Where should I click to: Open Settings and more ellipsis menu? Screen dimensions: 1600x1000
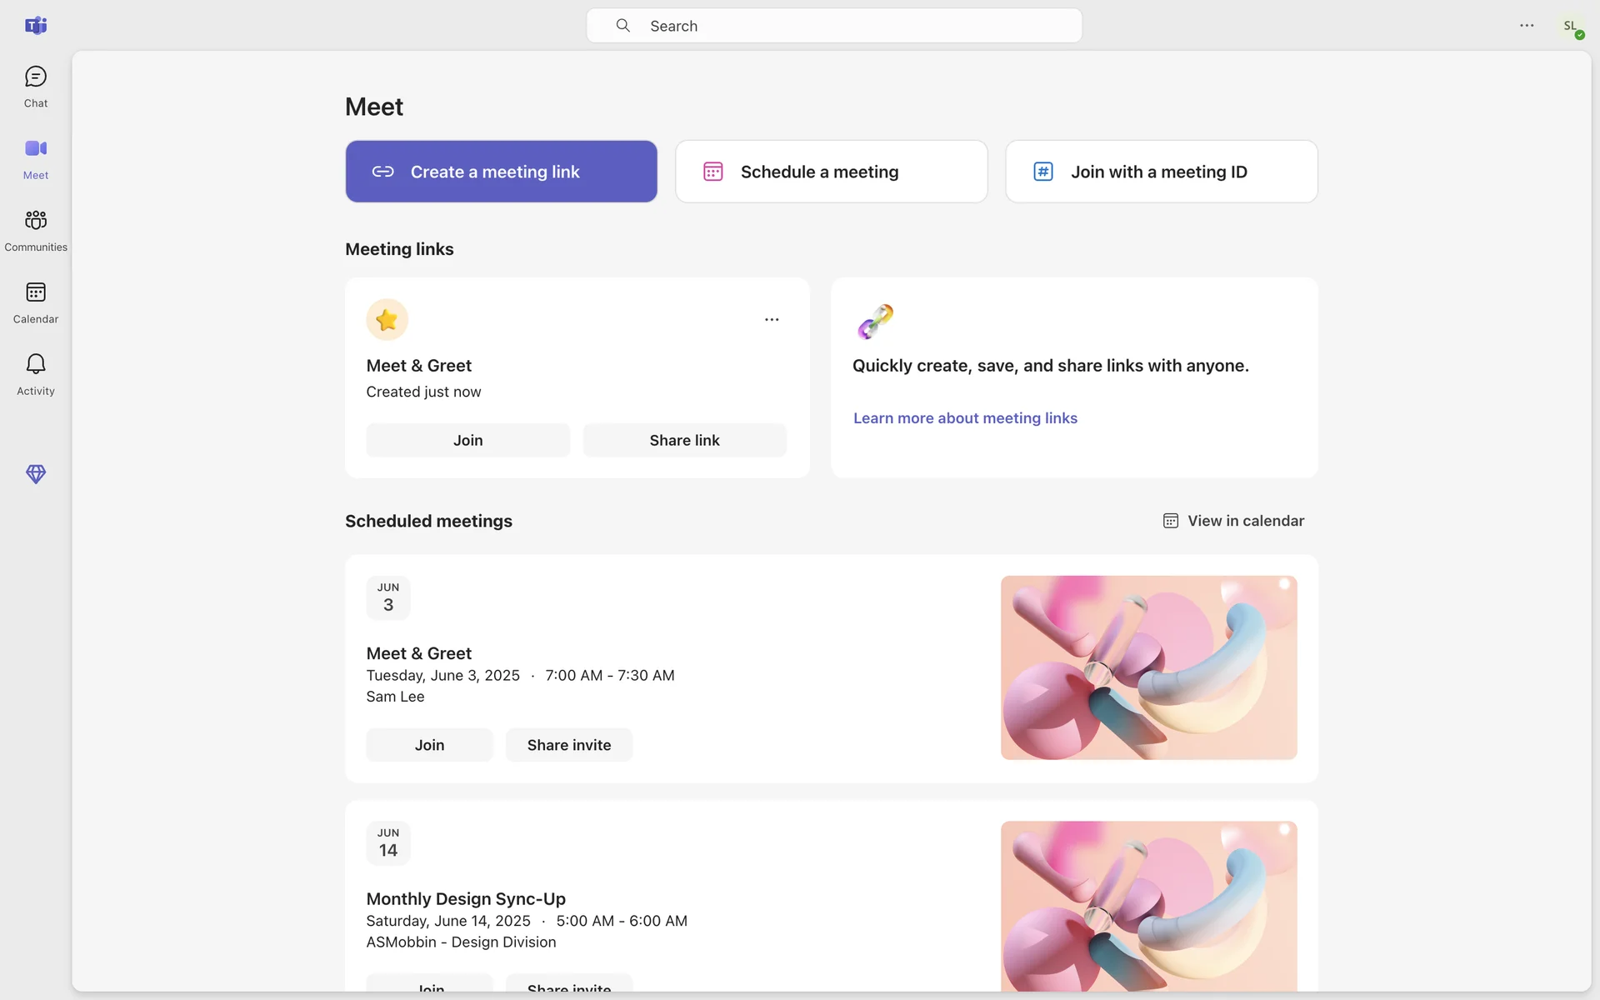click(1527, 26)
